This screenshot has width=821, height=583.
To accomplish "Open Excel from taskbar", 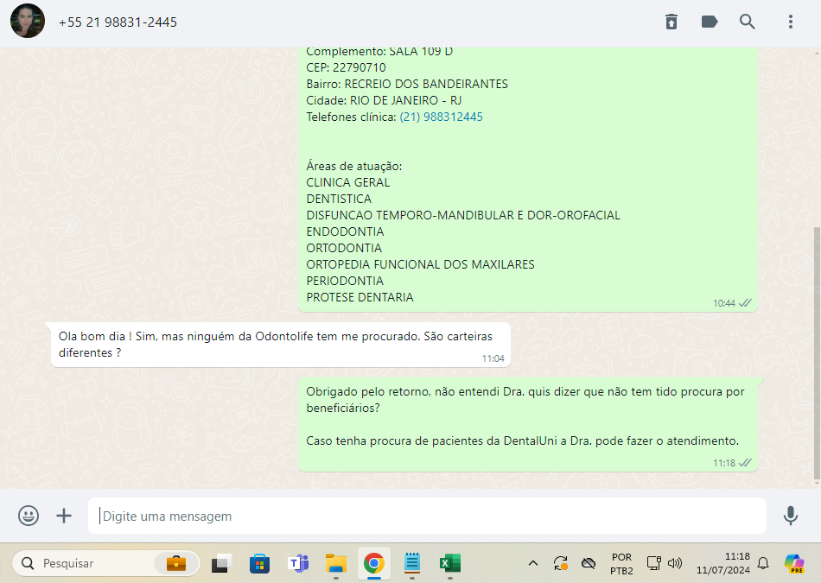I will click(x=450, y=563).
